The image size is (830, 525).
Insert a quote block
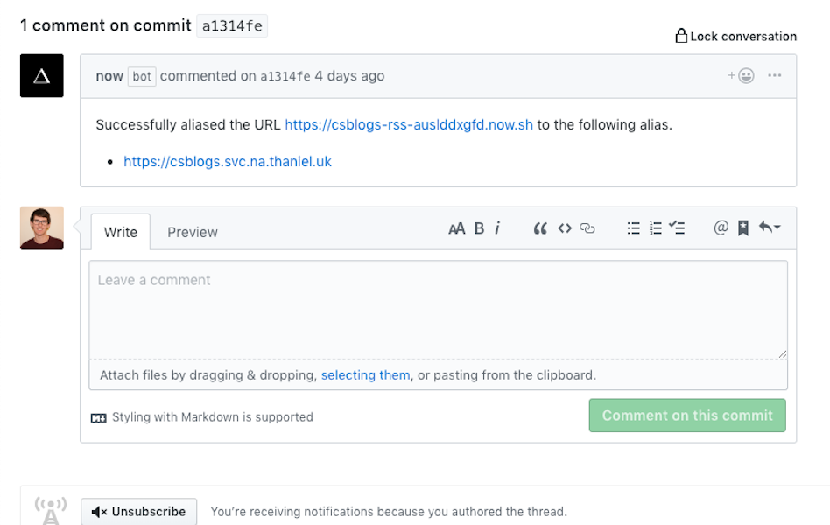[540, 228]
